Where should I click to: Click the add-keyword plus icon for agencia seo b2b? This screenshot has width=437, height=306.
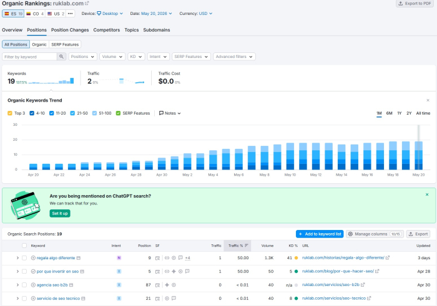pyautogui.click(x=33, y=285)
